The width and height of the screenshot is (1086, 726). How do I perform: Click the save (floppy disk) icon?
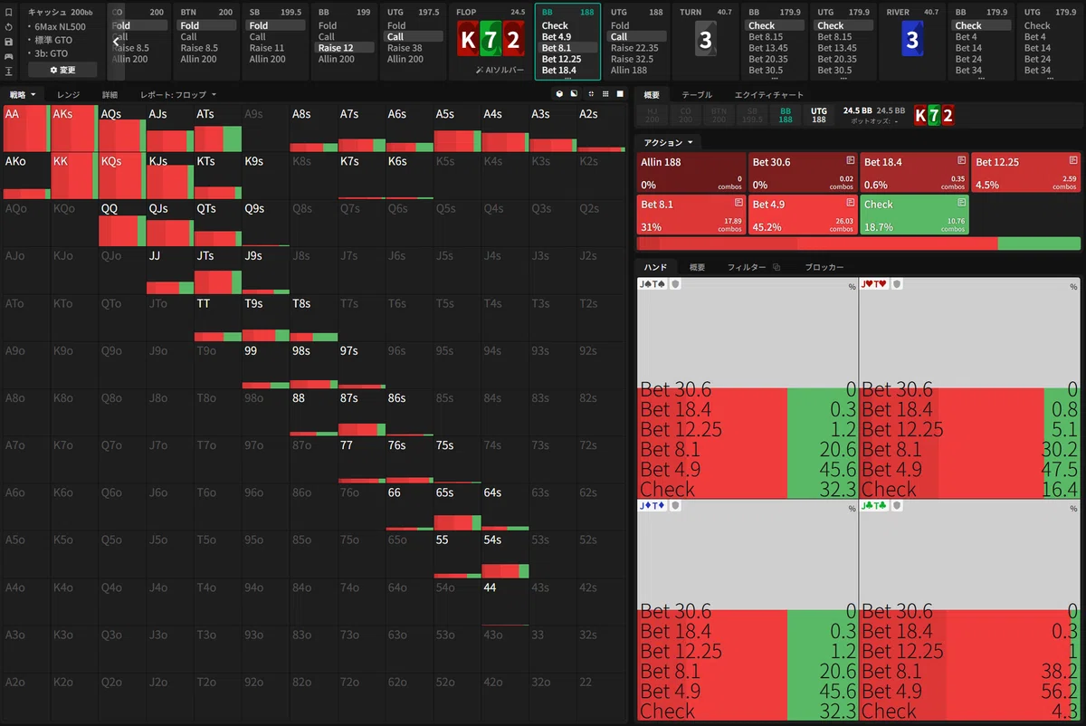pyautogui.click(x=8, y=42)
